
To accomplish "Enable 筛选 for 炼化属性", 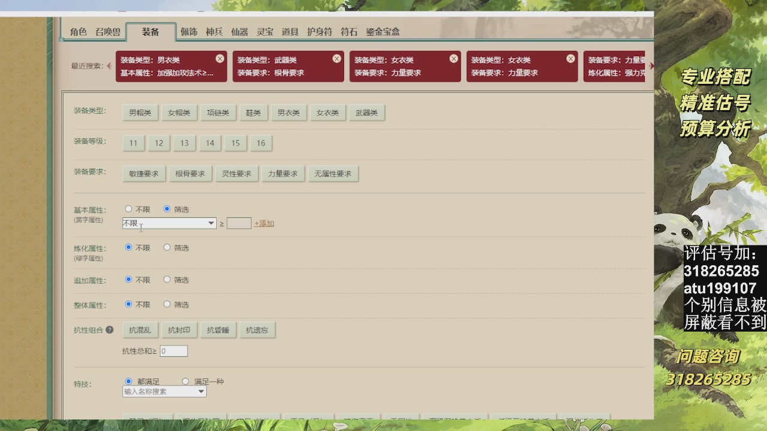I will 167,247.
